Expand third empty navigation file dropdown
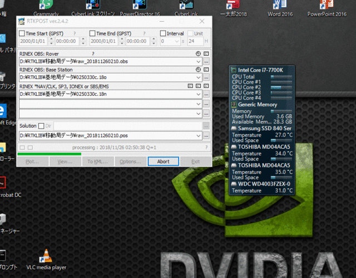The height and width of the screenshot is (278, 356). 199,114
